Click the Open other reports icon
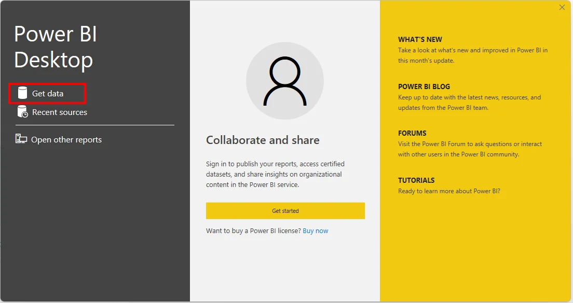 (x=21, y=139)
